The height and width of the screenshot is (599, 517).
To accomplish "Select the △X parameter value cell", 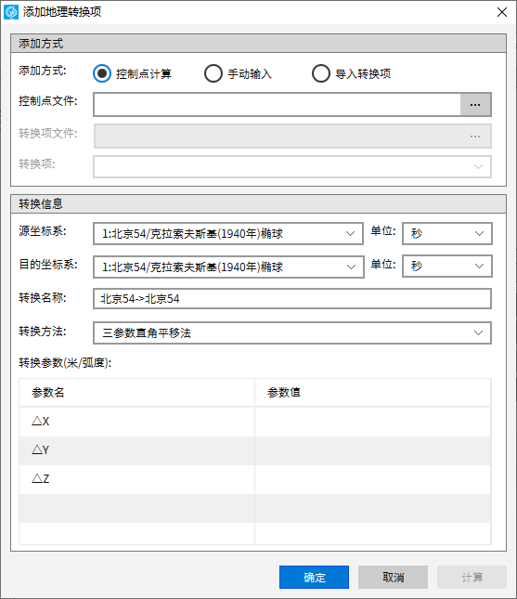I will (x=373, y=422).
